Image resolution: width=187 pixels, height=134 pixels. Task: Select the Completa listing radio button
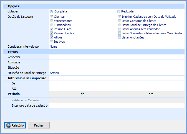52,11
